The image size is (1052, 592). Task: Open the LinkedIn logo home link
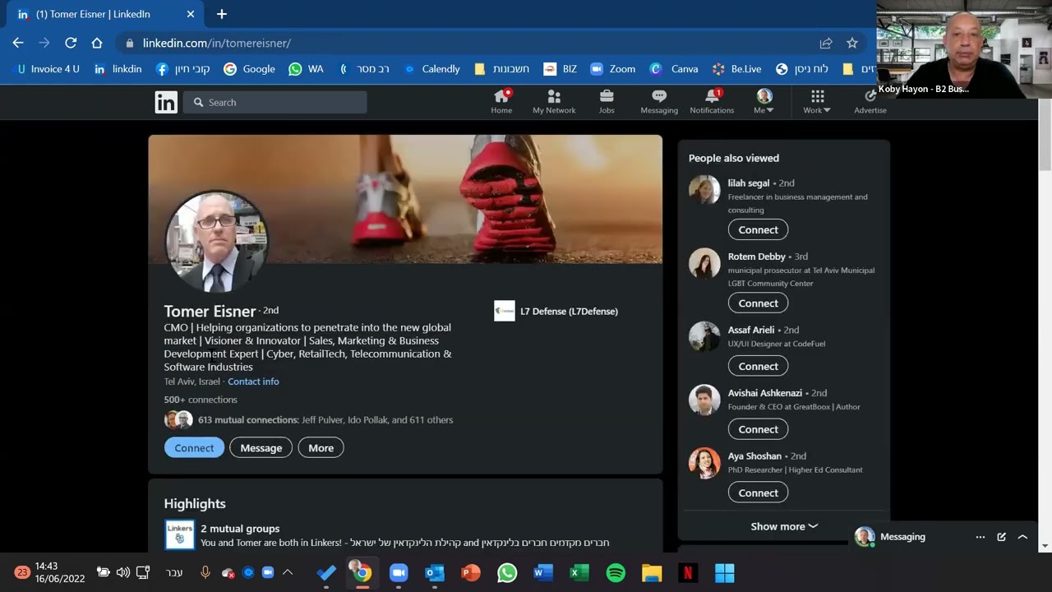[x=166, y=102]
